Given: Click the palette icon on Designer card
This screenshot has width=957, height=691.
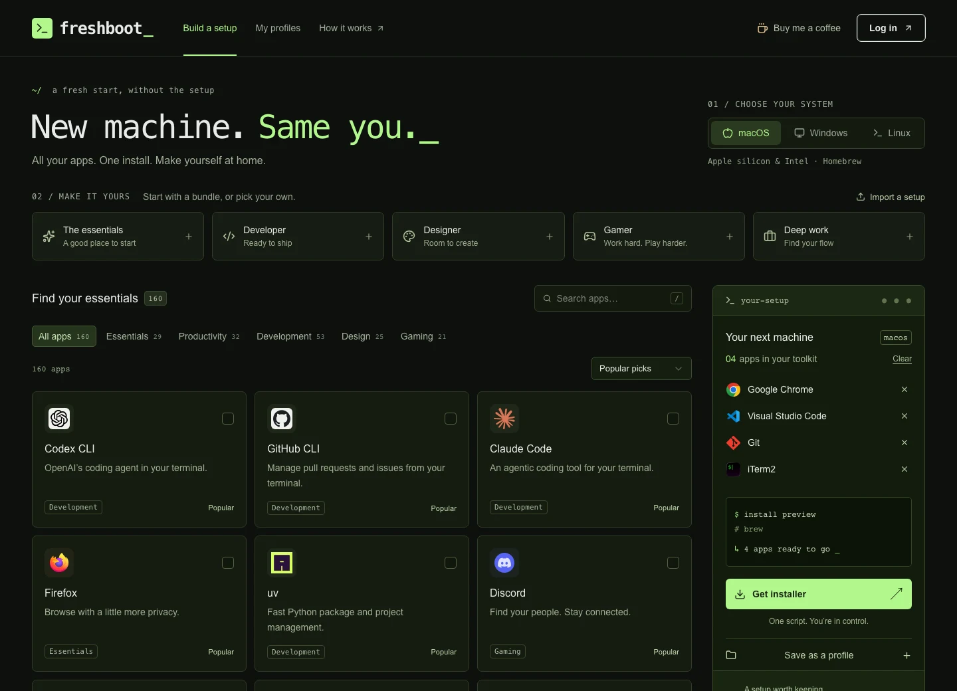Looking at the screenshot, I should pos(409,237).
